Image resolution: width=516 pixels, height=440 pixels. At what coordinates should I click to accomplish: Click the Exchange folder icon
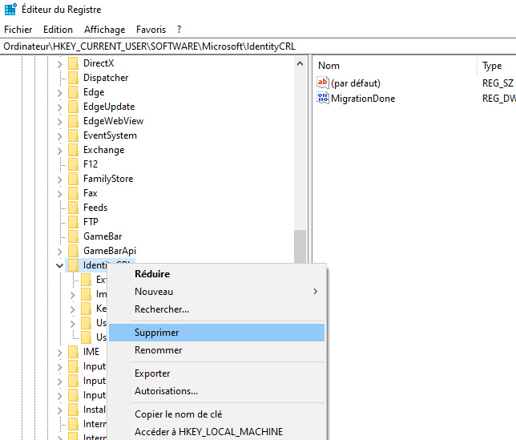(x=73, y=150)
